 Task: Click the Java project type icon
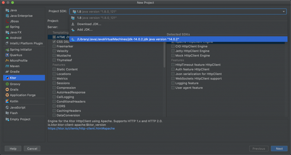tap(7, 10)
